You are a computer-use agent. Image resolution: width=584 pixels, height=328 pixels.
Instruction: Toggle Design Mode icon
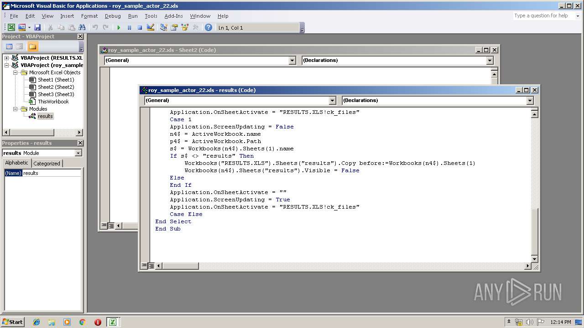151,27
